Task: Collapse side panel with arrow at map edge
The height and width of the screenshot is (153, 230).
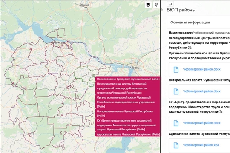Action: (x=161, y=10)
